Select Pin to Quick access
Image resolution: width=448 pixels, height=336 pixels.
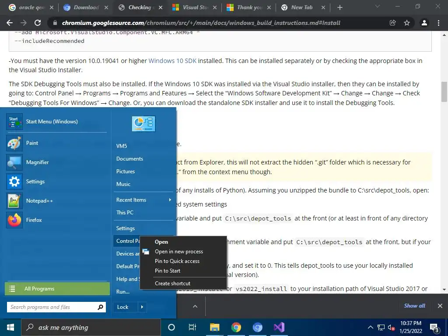[x=177, y=261]
